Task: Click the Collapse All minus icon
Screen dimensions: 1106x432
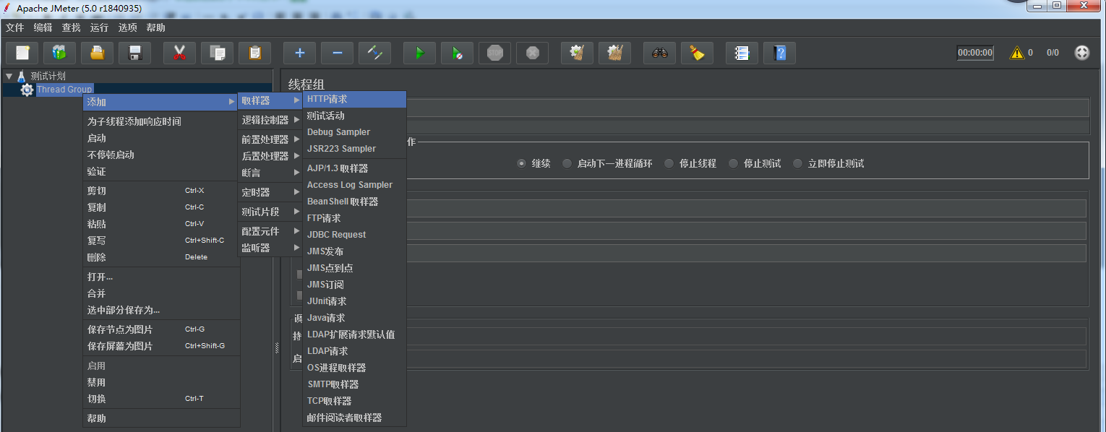Action: point(337,53)
